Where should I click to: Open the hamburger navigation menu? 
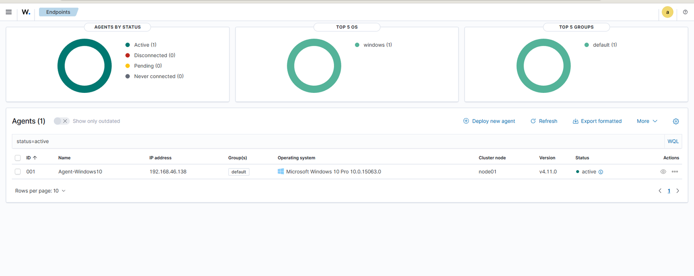pos(8,12)
